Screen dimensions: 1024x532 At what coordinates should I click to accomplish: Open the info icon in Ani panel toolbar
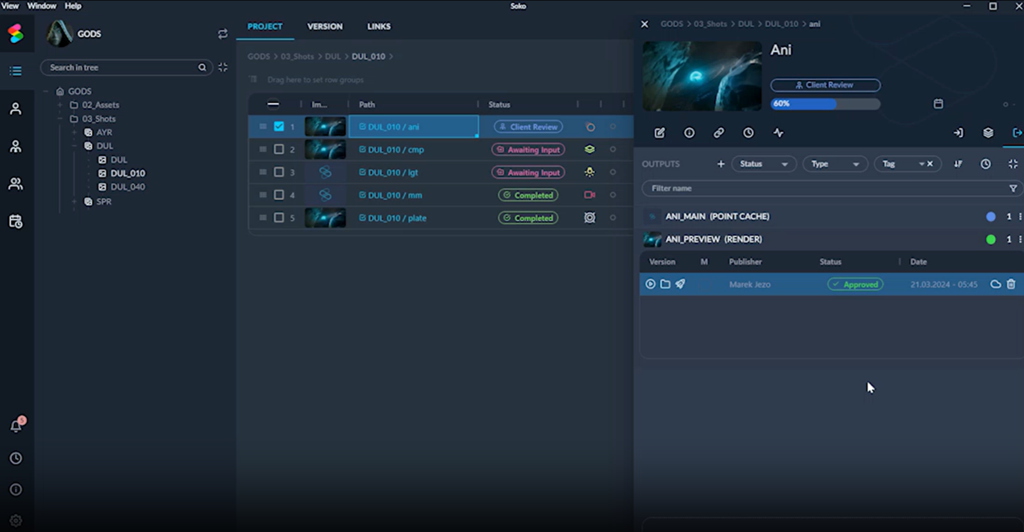[689, 133]
